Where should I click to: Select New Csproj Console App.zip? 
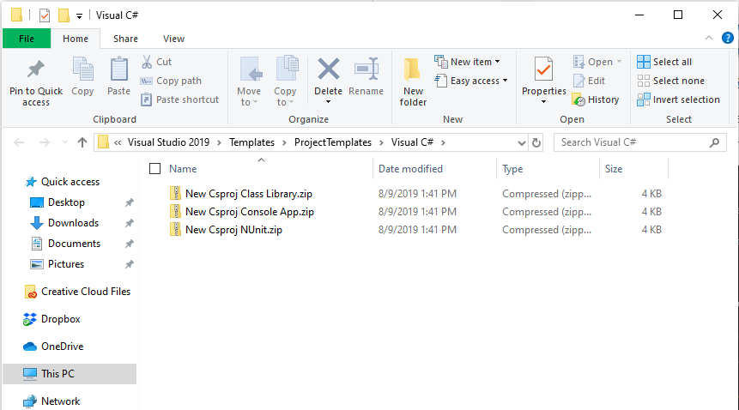coord(249,211)
